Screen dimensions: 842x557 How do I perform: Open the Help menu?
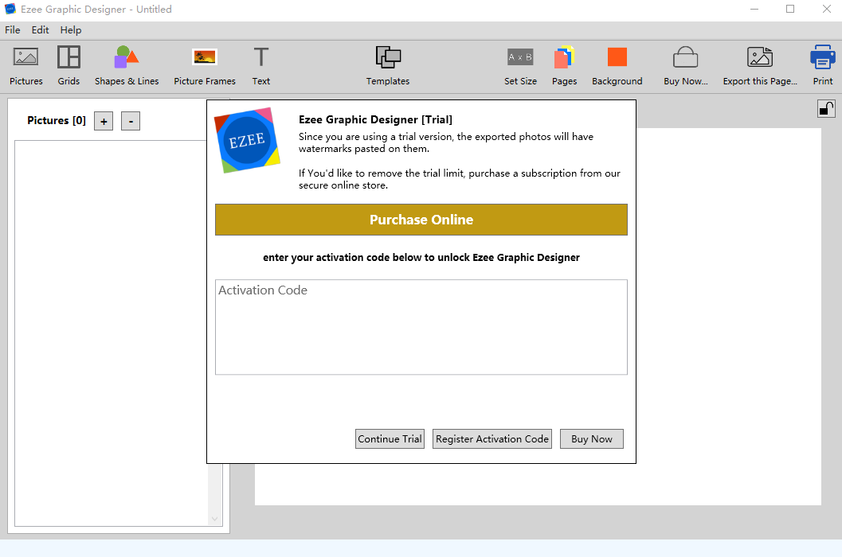(x=71, y=30)
